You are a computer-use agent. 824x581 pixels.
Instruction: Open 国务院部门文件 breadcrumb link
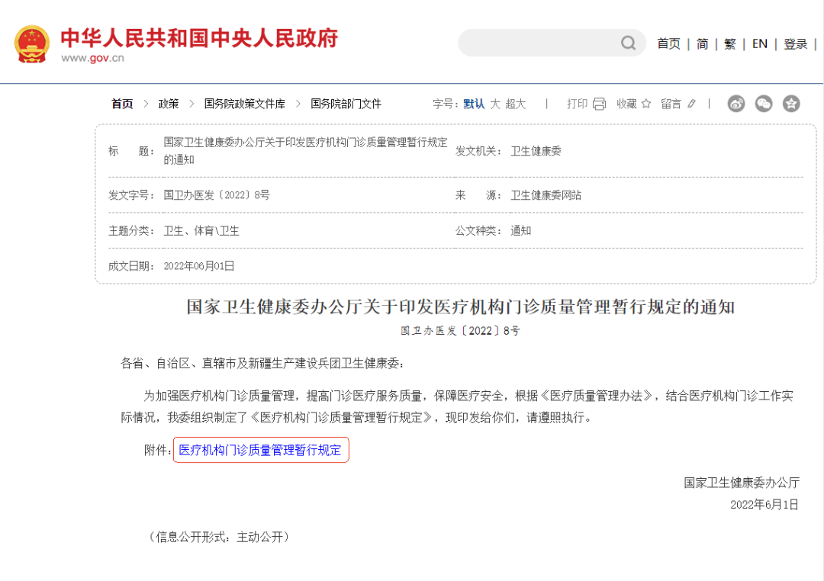click(346, 104)
